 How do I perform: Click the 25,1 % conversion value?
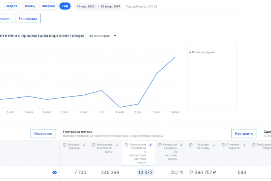[177, 172]
